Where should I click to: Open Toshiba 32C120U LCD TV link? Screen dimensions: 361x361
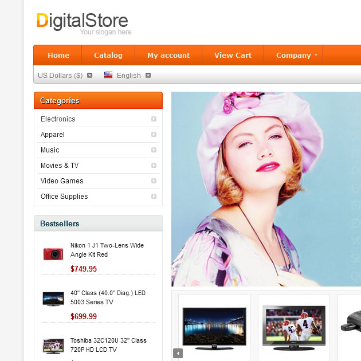click(108, 345)
